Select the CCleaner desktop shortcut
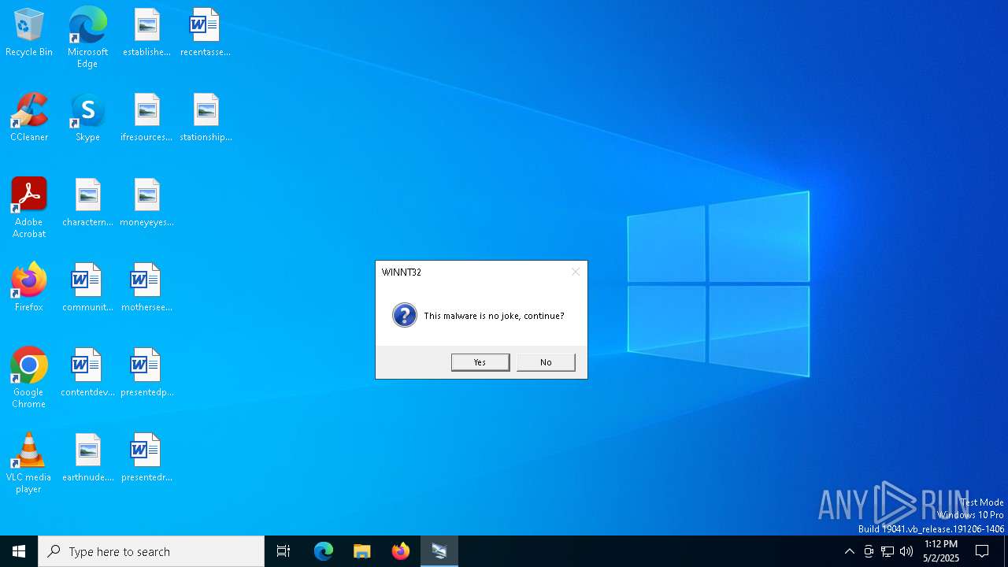The height and width of the screenshot is (567, 1008). point(29,118)
